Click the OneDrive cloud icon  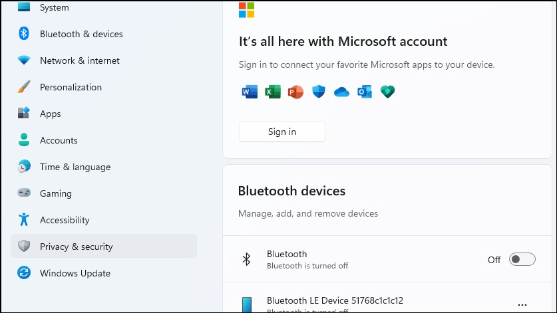pyautogui.click(x=342, y=92)
